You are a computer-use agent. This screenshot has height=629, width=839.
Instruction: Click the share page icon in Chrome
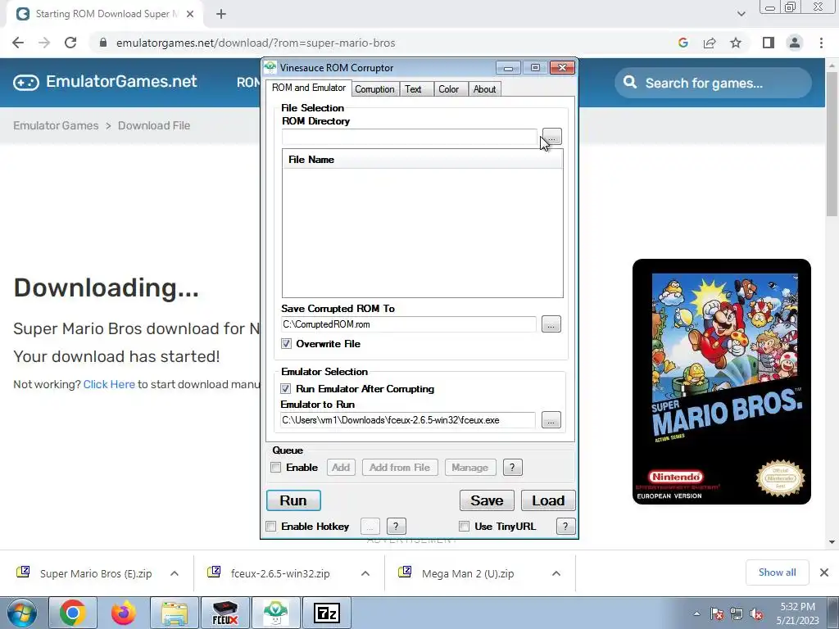710,43
